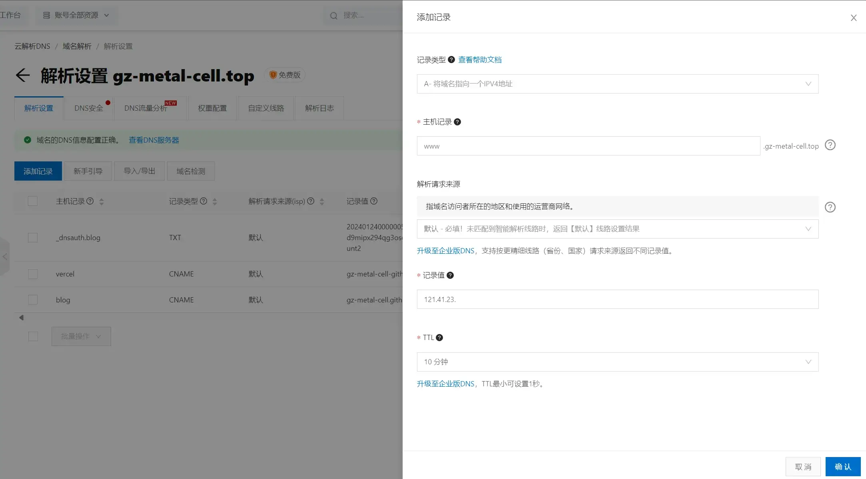The width and height of the screenshot is (866, 479).
Task: Switch to the 权重配置 tab
Action: [212, 108]
